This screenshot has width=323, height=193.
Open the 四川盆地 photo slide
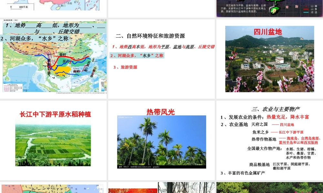270,59
